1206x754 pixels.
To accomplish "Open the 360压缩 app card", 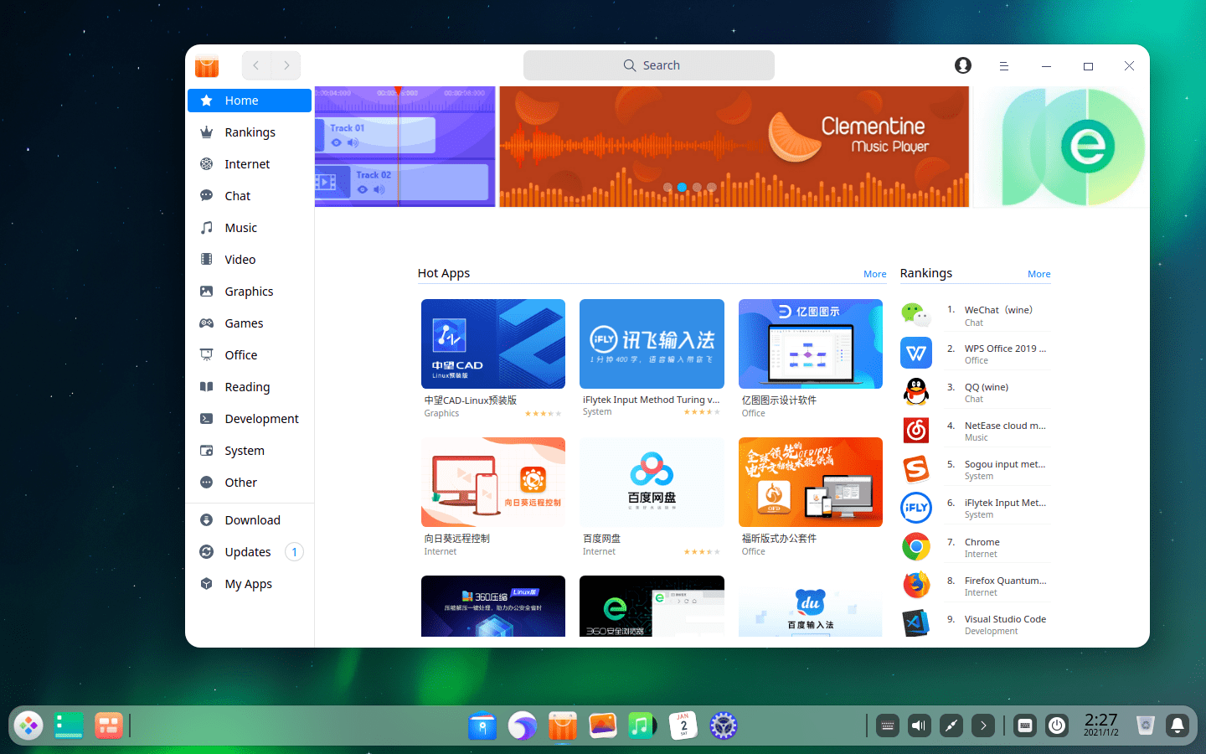I will (493, 607).
